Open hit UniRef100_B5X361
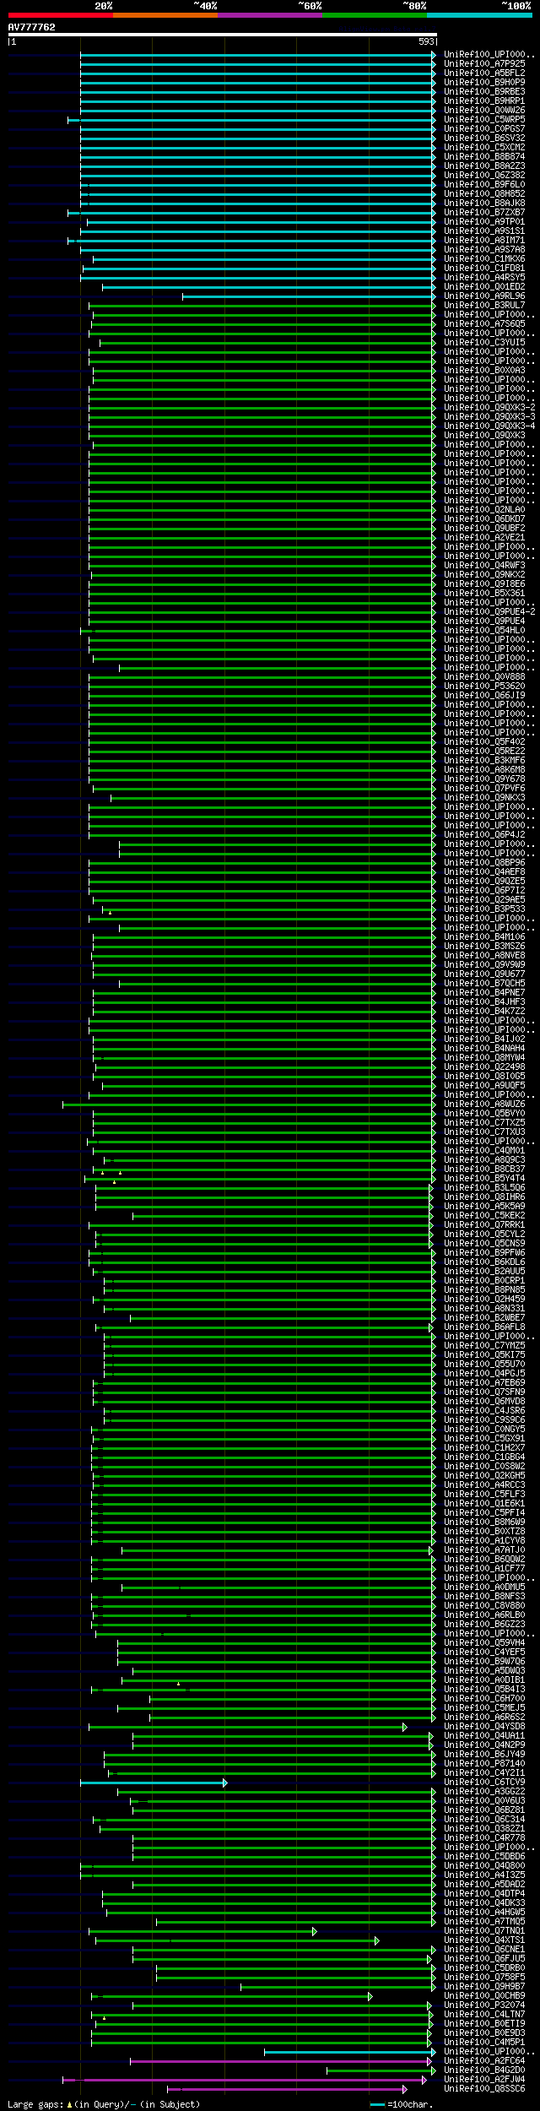This screenshot has height=2111, width=540. point(484,593)
